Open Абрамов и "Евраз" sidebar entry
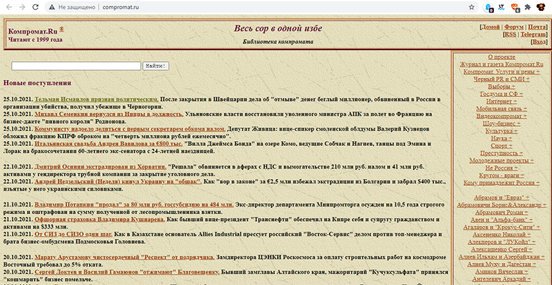Viewport: 552px width, 285px height. [x=502, y=198]
